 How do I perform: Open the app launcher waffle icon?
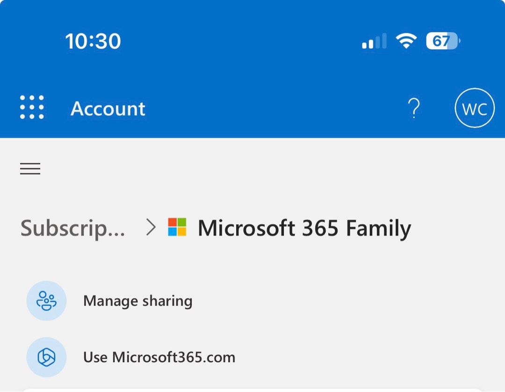(x=31, y=107)
